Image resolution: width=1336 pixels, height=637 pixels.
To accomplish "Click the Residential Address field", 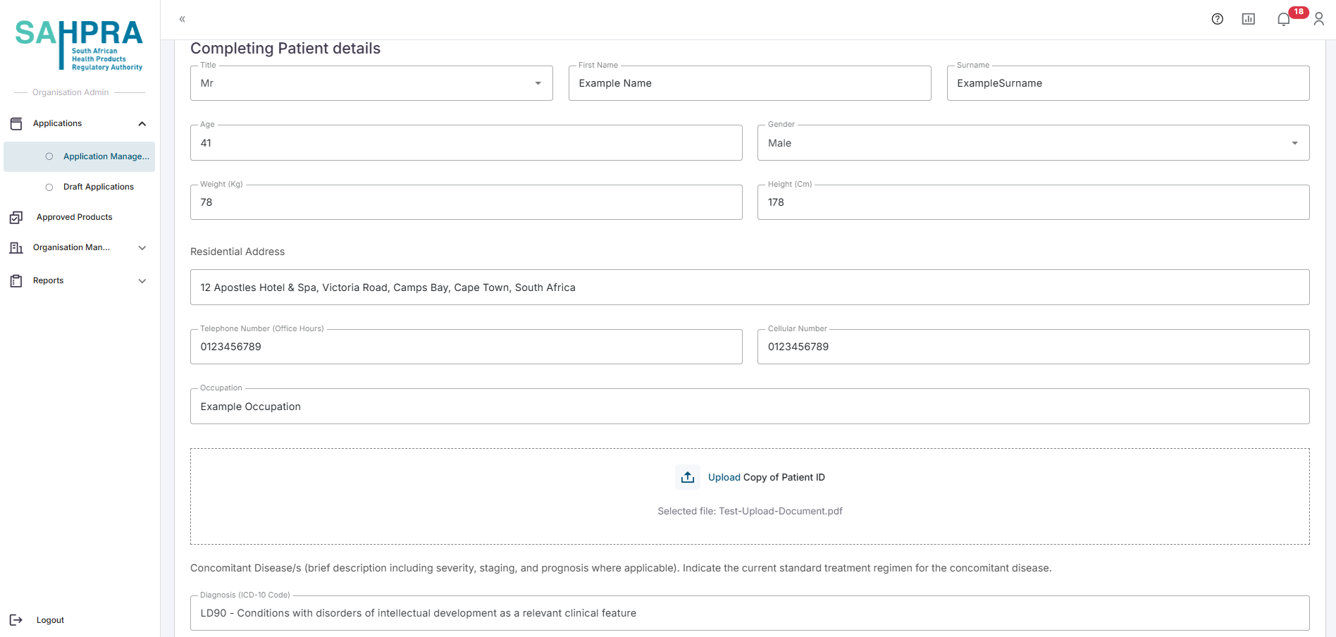I will (749, 287).
